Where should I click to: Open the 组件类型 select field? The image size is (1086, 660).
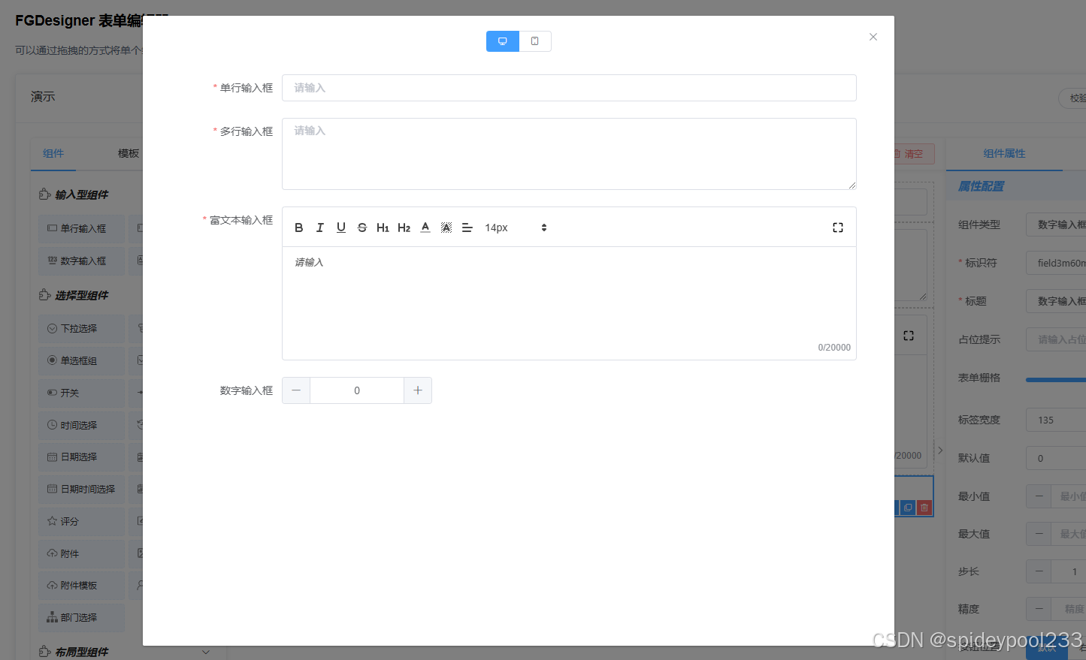pyautogui.click(x=1056, y=225)
